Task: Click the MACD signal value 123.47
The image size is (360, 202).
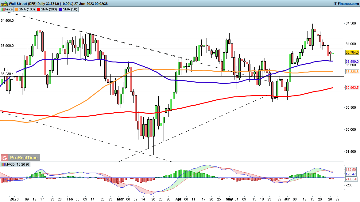Action: 351,174
